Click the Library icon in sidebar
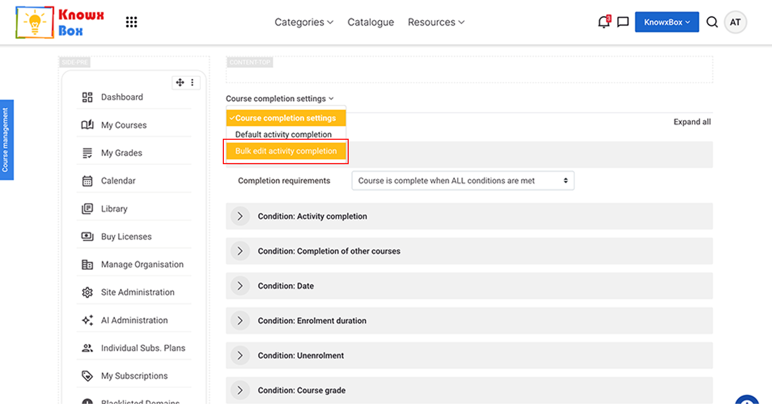 tap(88, 209)
